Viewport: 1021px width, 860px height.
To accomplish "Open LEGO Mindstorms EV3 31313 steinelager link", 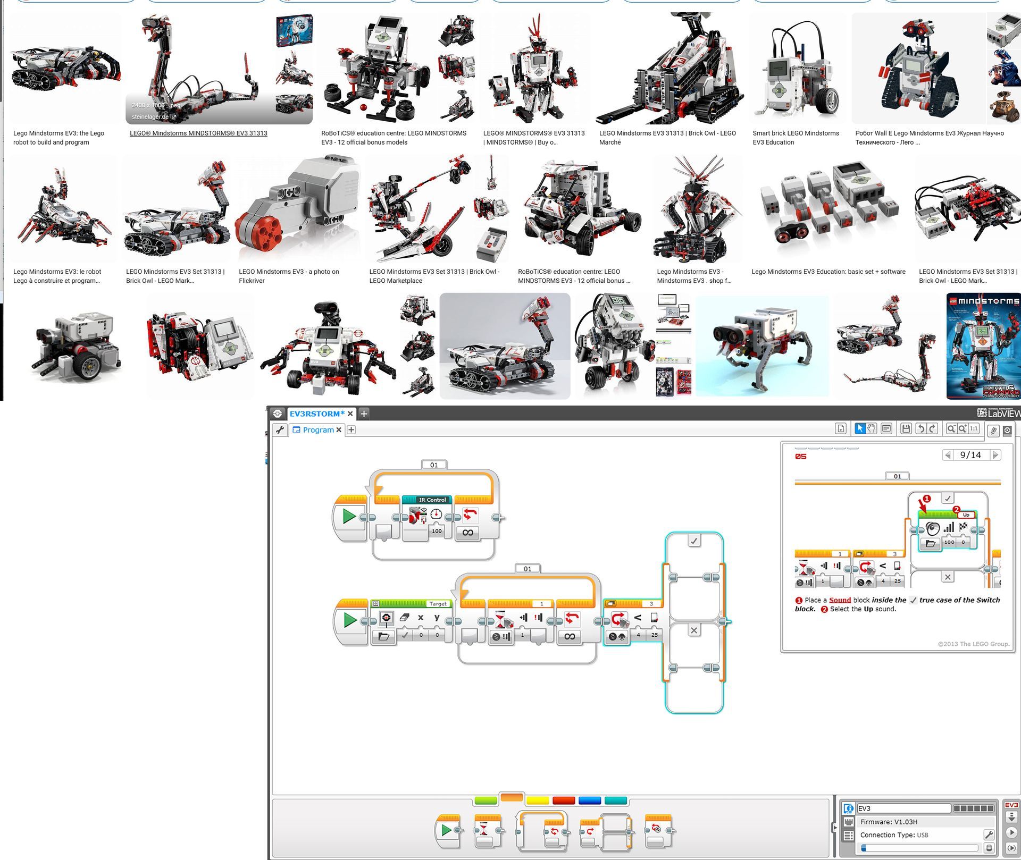I will click(198, 133).
